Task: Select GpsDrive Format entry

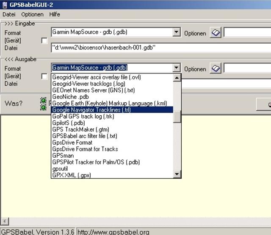Action: (x=112, y=142)
